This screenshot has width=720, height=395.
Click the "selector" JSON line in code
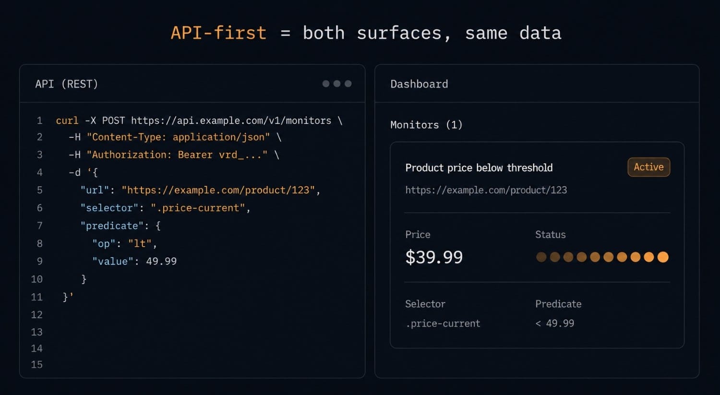tap(166, 208)
